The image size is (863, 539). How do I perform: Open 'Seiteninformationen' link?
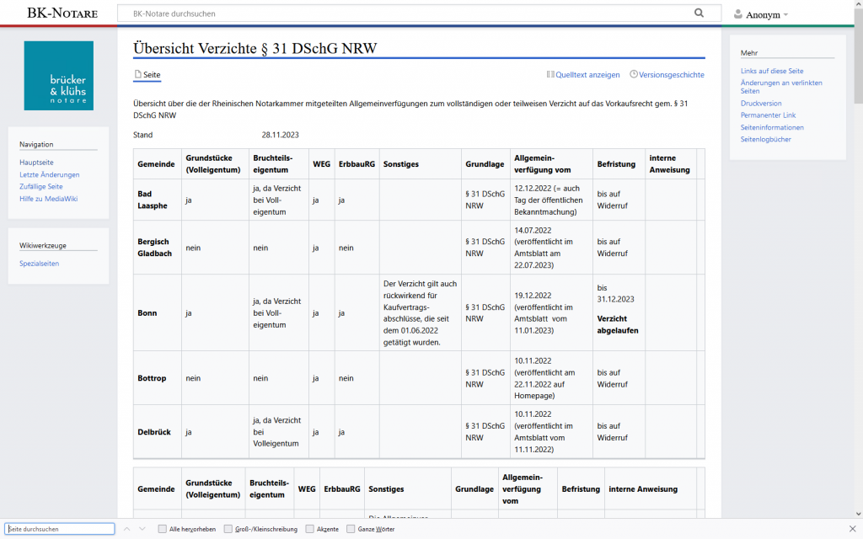772,127
